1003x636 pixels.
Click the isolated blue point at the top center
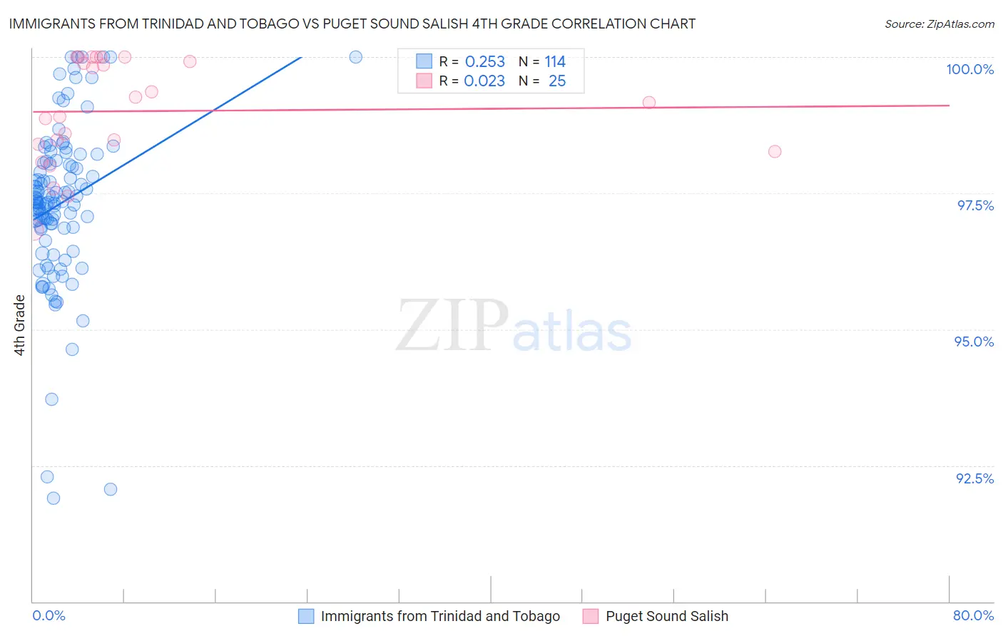point(356,57)
